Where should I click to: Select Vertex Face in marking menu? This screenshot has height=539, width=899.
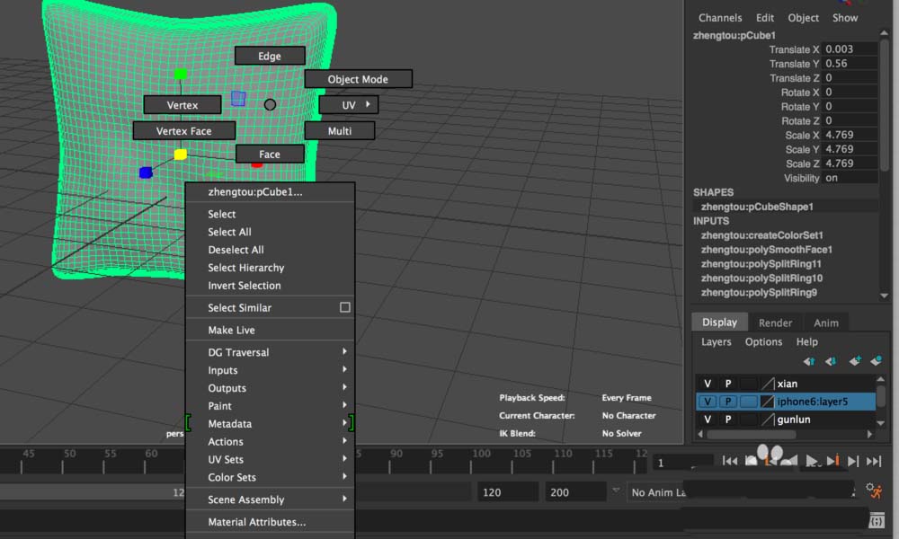pyautogui.click(x=183, y=131)
